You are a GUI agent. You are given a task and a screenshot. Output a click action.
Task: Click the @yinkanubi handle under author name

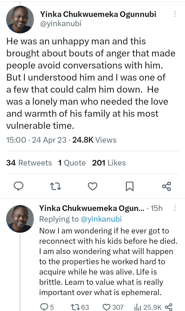(61, 24)
